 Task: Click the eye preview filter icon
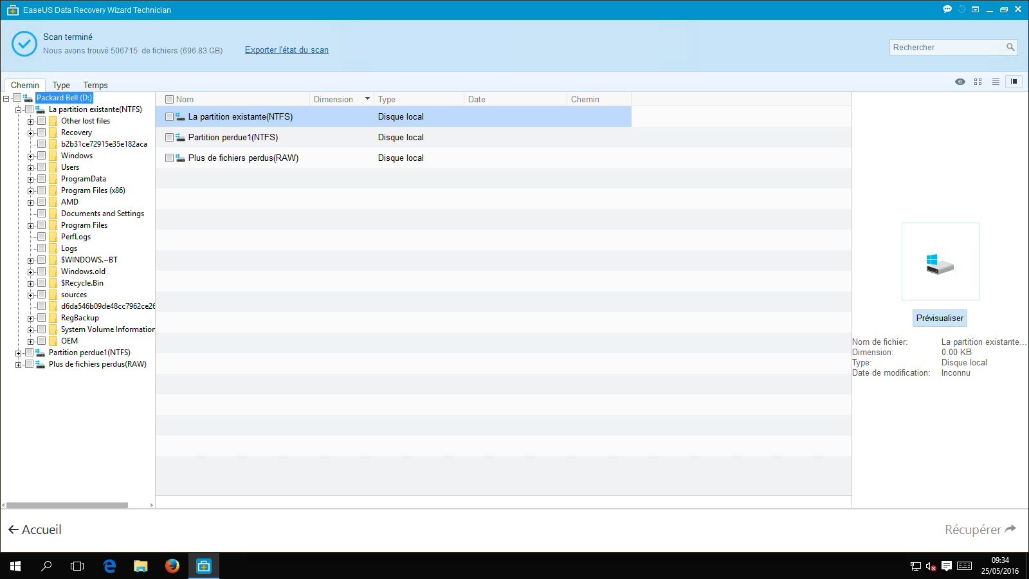click(x=960, y=82)
